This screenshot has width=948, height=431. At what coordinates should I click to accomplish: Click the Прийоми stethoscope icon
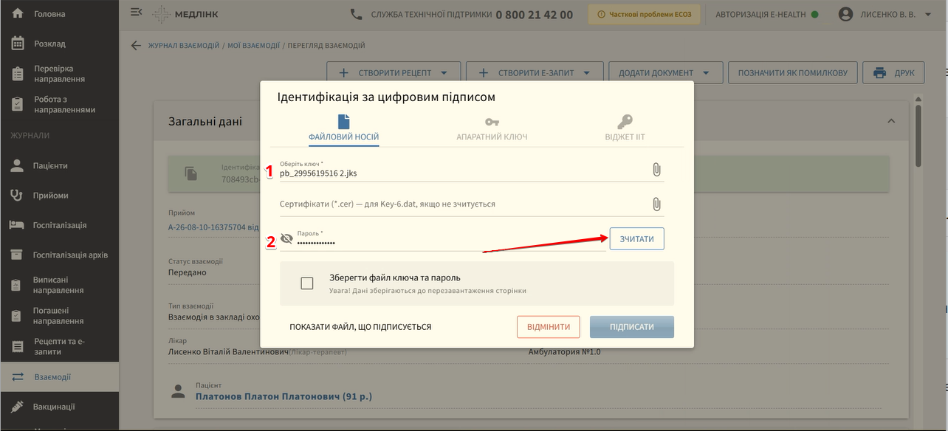(16, 195)
